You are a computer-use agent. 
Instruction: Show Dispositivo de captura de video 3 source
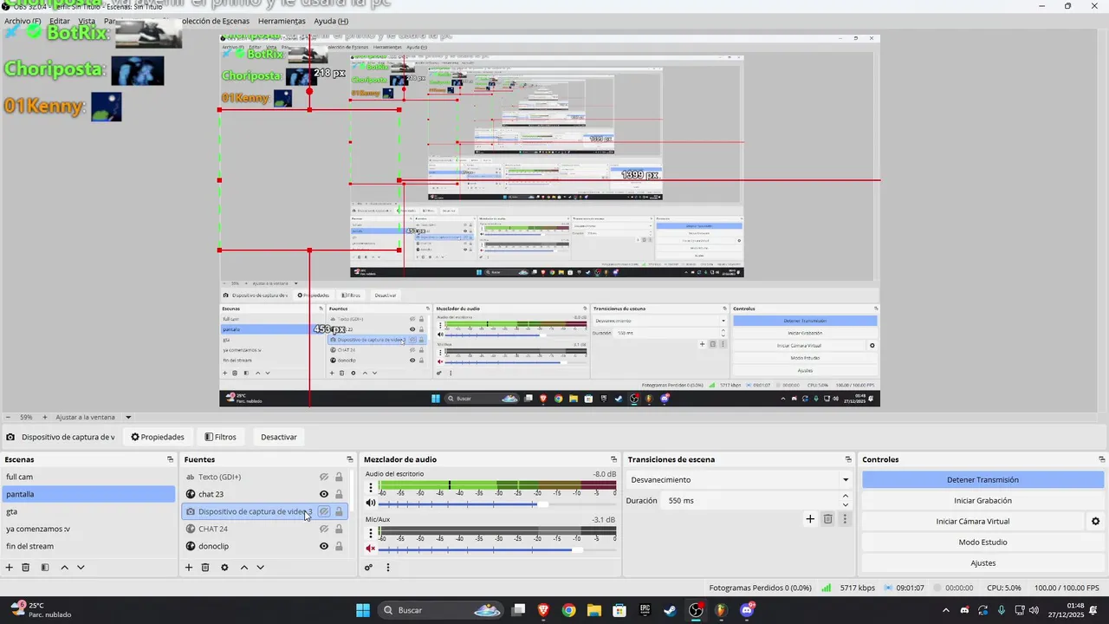324,511
